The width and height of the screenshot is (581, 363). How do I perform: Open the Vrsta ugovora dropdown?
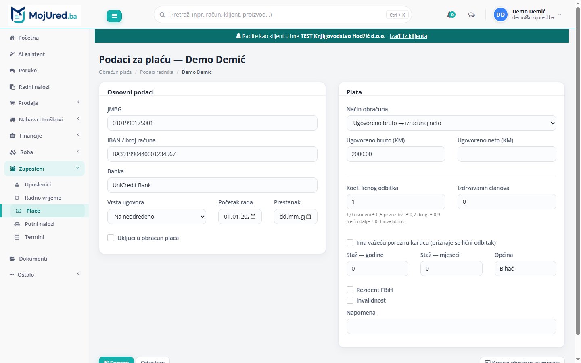point(157,217)
